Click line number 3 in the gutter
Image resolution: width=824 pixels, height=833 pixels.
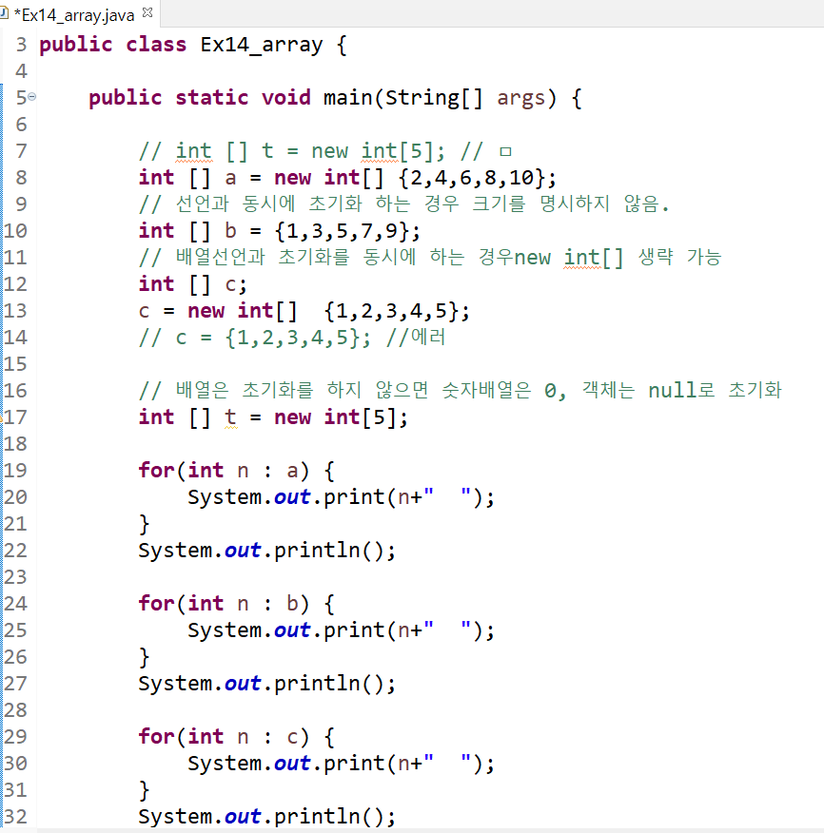[x=21, y=45]
